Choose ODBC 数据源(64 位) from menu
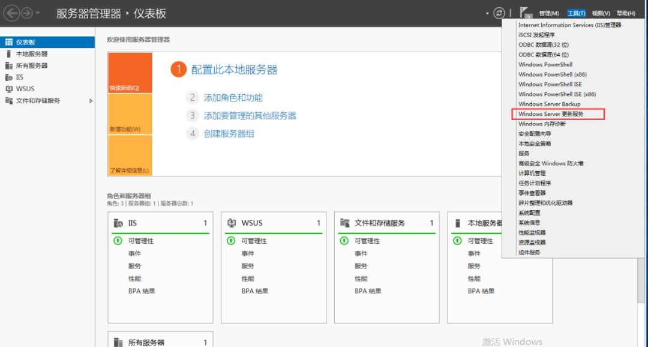 tap(544, 55)
